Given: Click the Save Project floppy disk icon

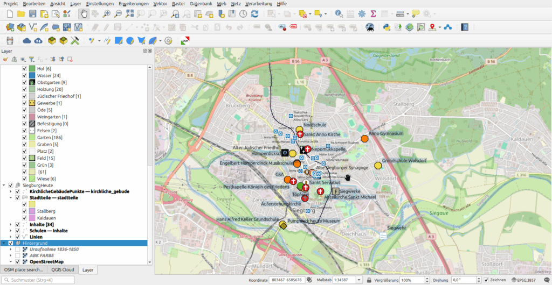Looking at the screenshot, I should pyautogui.click(x=33, y=13).
